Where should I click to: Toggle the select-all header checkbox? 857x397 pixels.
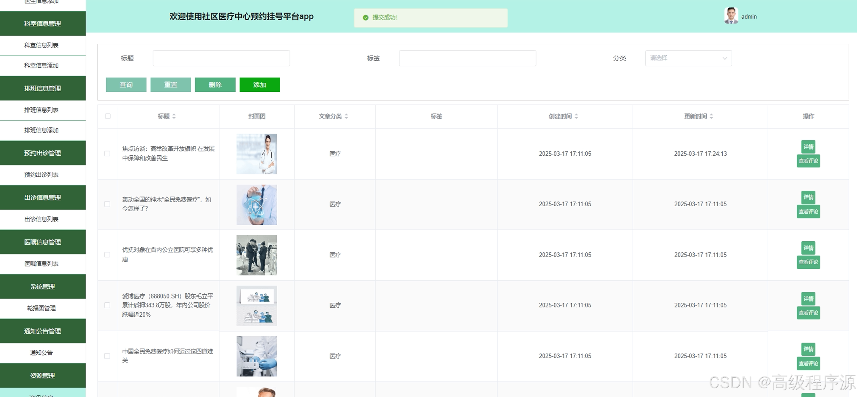tap(108, 116)
